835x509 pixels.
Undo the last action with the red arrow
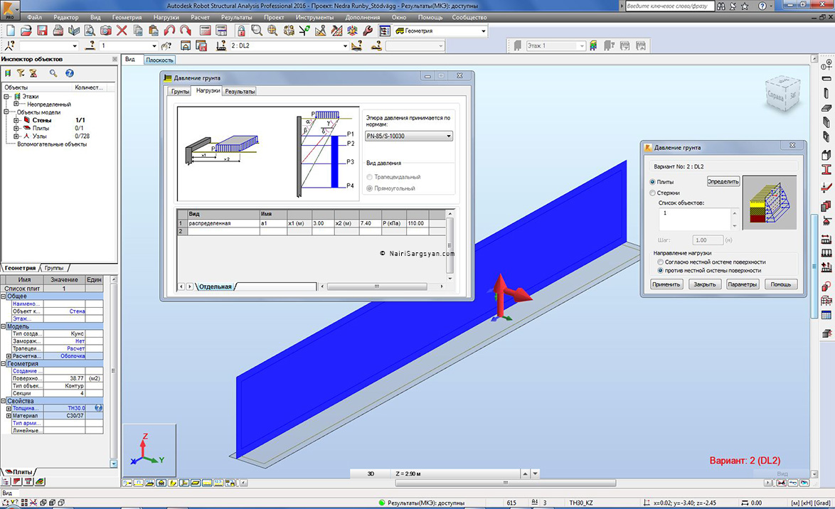tap(169, 31)
